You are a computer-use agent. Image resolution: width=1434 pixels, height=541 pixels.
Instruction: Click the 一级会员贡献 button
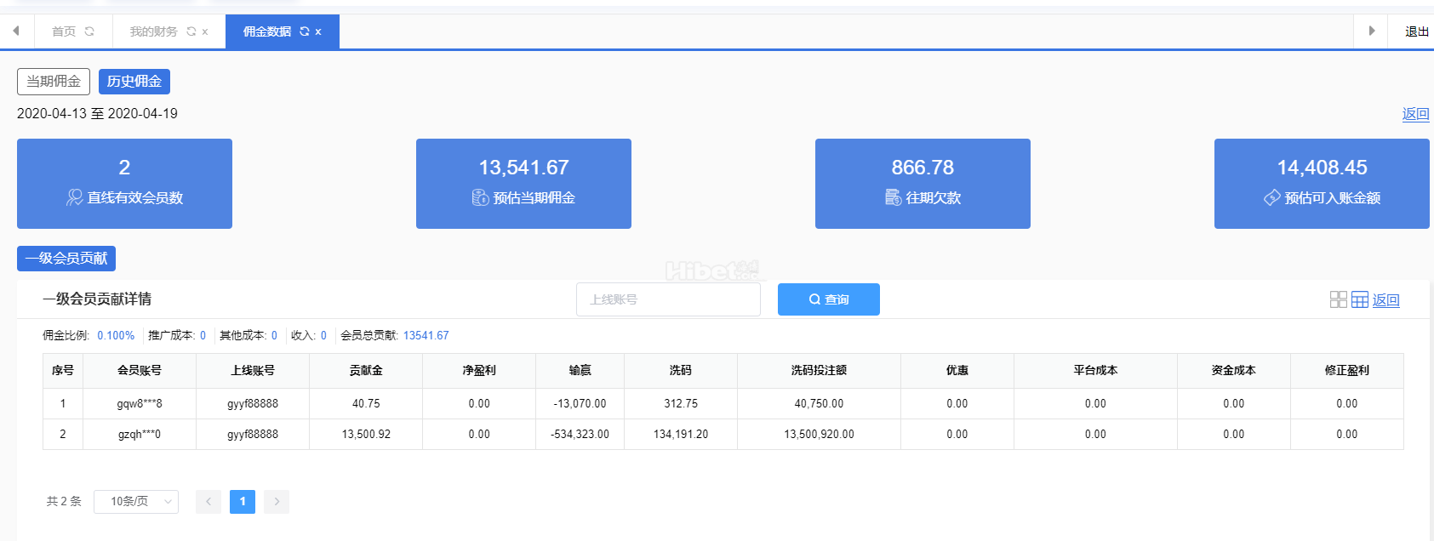tap(66, 259)
